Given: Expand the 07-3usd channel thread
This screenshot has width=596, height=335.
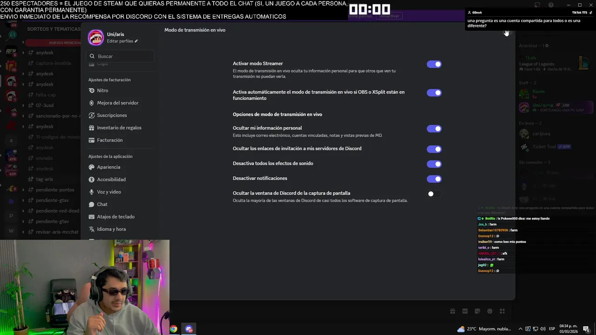Looking at the screenshot, I should tap(23, 105).
